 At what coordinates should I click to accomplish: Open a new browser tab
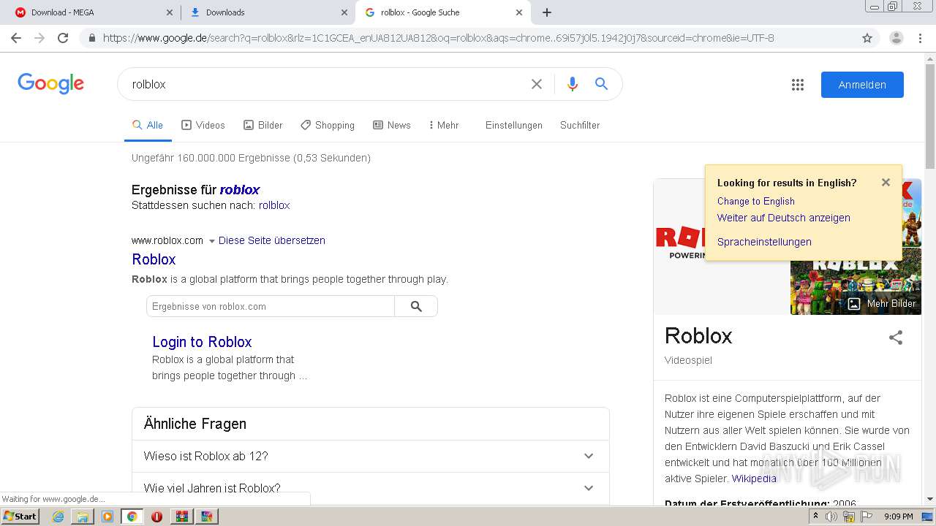547,12
